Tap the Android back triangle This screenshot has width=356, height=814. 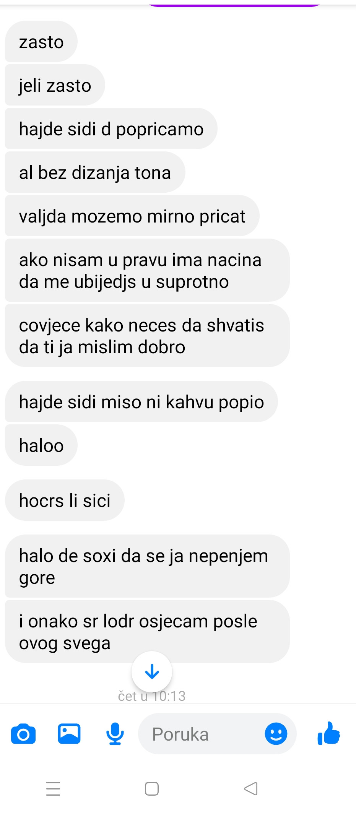[x=251, y=788]
